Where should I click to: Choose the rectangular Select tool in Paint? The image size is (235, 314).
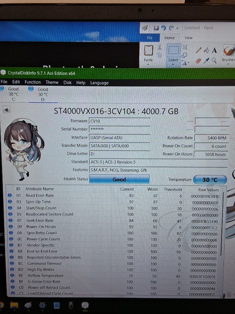pyautogui.click(x=173, y=50)
